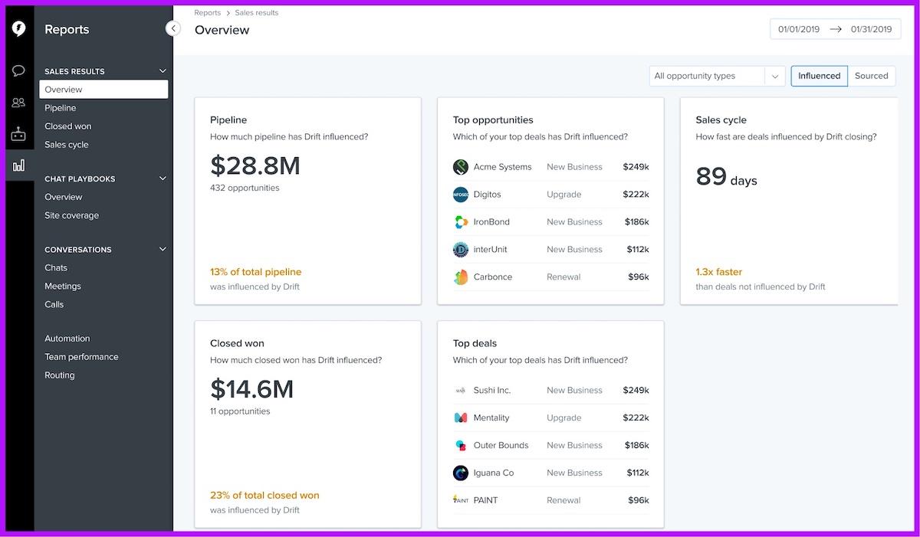Screen dimensions: 920x537
Task: Select the reports bar chart icon
Action: (18, 165)
